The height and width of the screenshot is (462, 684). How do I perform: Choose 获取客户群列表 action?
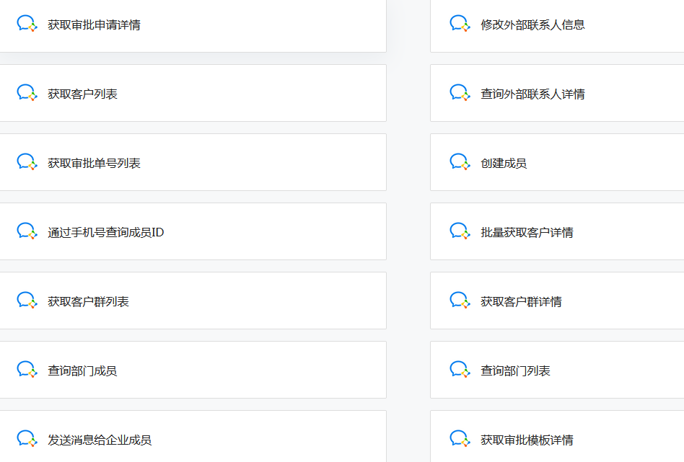193,301
